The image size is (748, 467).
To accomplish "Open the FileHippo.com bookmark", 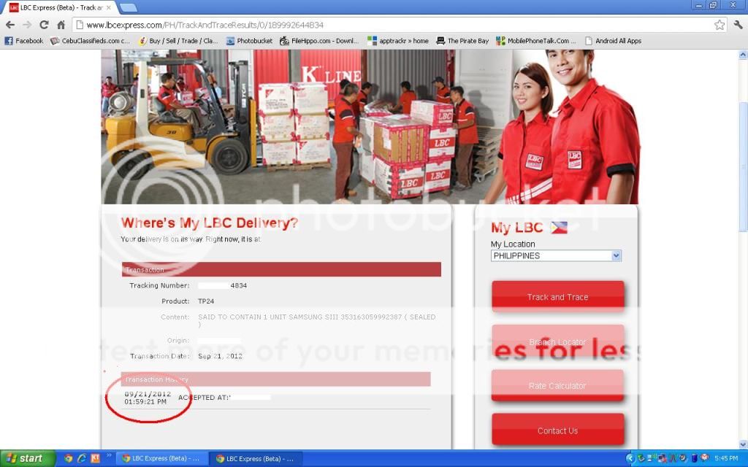I will [x=319, y=41].
